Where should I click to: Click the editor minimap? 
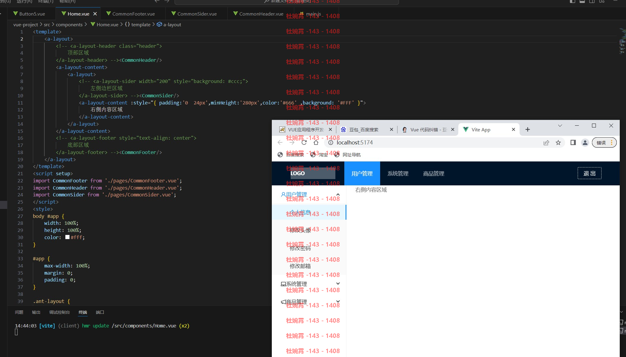coord(622,42)
